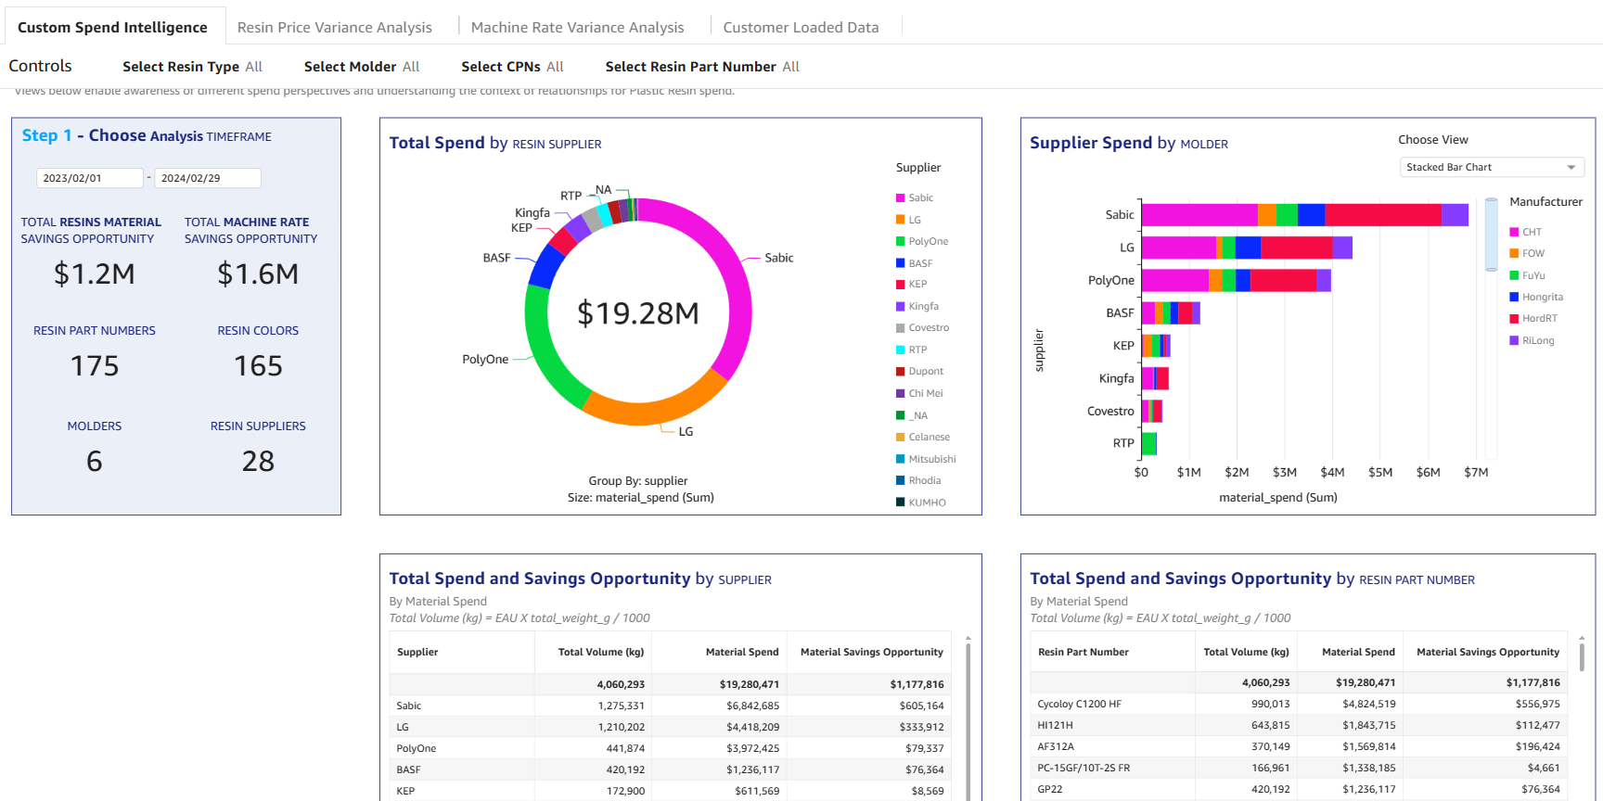The width and height of the screenshot is (1603, 801).
Task: Open the Choose View chart type dropdown
Action: [x=1491, y=168]
